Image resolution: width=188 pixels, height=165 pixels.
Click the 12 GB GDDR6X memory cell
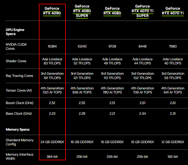pyautogui.click(x=173, y=142)
